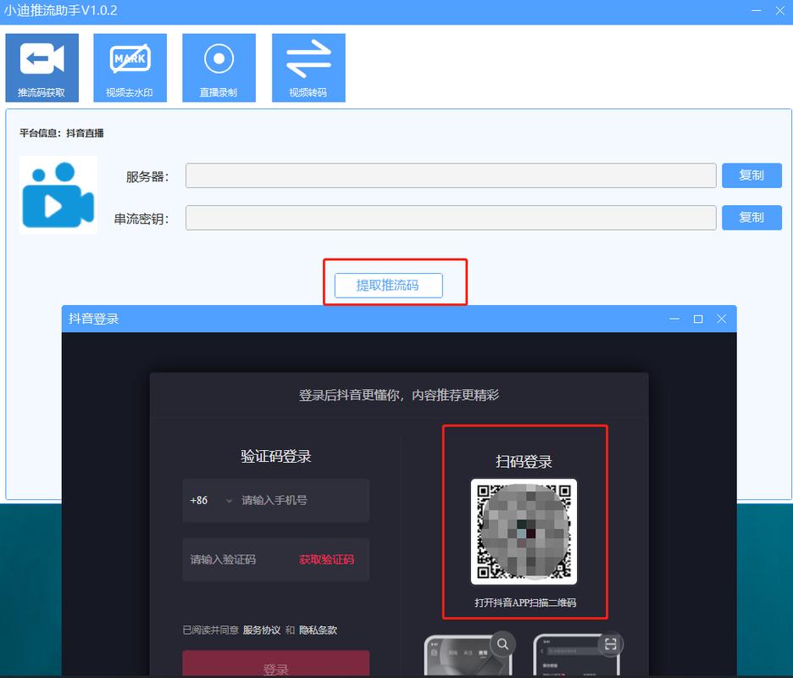
Task: Click 获取验证码 to request a code
Action: pyautogui.click(x=327, y=559)
